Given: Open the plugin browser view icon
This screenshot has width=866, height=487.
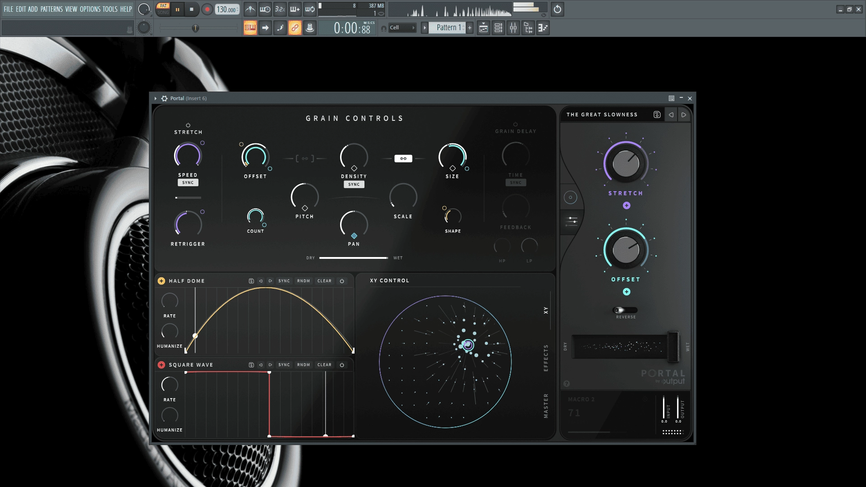Looking at the screenshot, I should coord(528,28).
